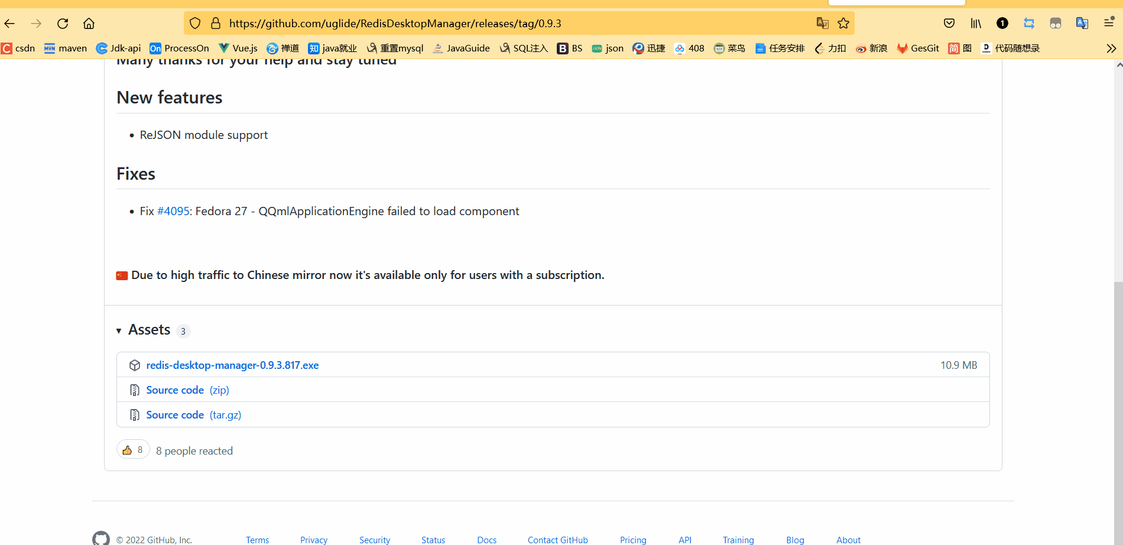The image size is (1123, 545).
Task: Open tracking protection shield panel
Action: [195, 23]
